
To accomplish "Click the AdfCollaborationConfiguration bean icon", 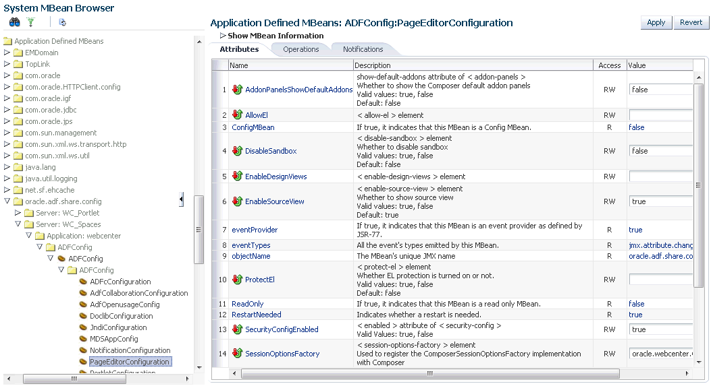I will [x=83, y=293].
